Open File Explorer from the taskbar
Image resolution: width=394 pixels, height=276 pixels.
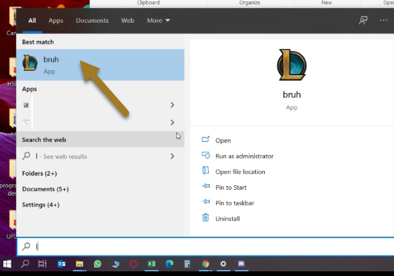pyautogui.click(x=80, y=264)
